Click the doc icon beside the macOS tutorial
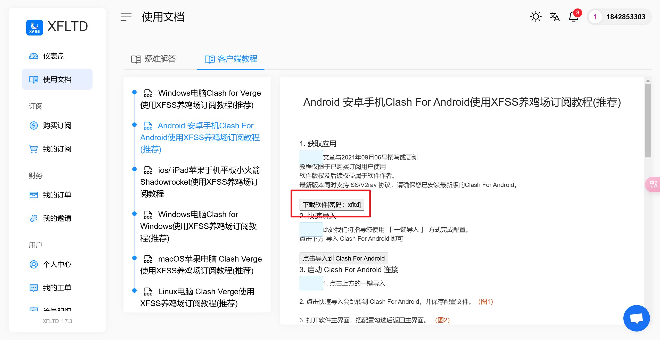The image size is (660, 340). coord(147,260)
